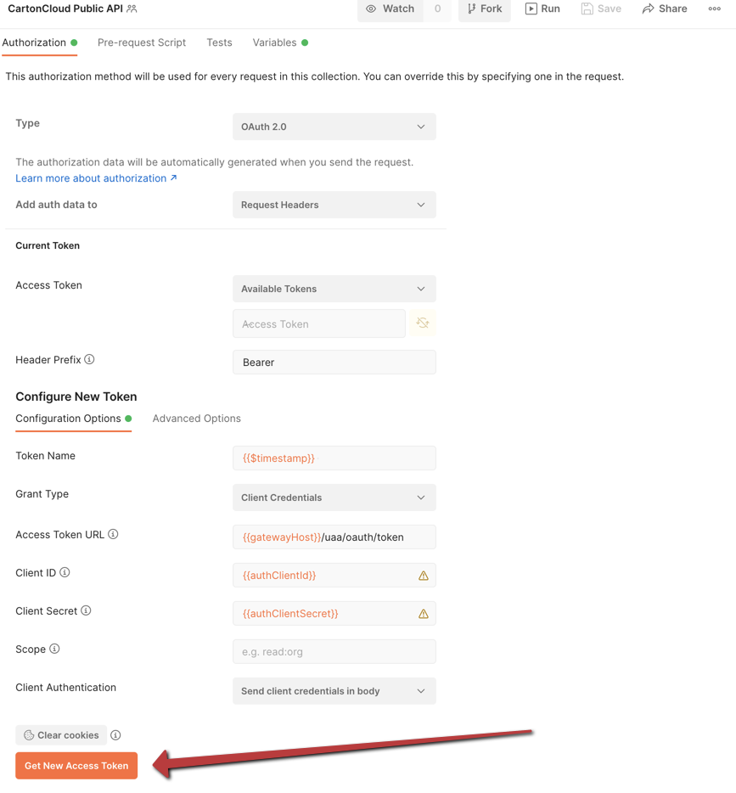Open the Client Authentication dropdown

click(x=334, y=691)
